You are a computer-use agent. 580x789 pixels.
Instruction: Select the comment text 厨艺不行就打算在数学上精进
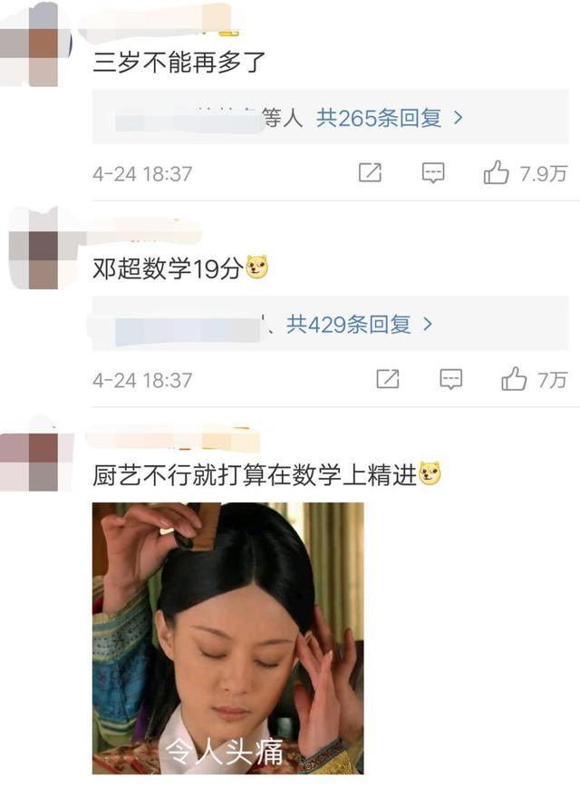tap(255, 474)
